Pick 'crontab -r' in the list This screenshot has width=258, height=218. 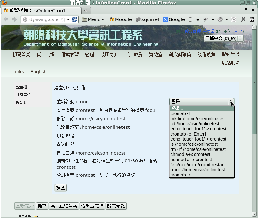(x=180, y=175)
